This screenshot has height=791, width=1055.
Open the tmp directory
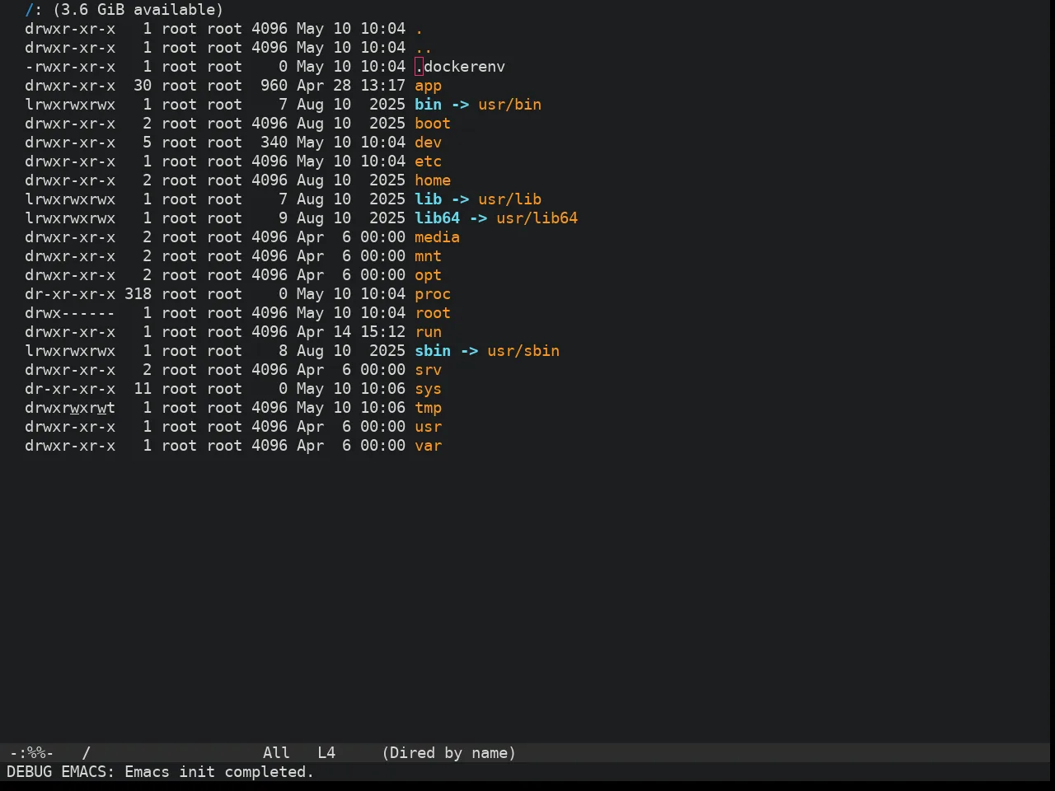click(428, 408)
